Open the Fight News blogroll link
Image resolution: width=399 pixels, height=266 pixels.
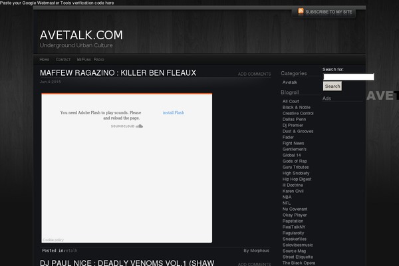coord(293,144)
